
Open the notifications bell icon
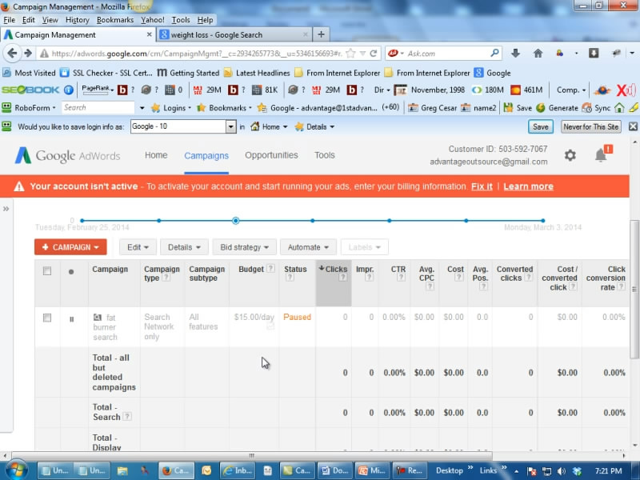click(x=601, y=155)
